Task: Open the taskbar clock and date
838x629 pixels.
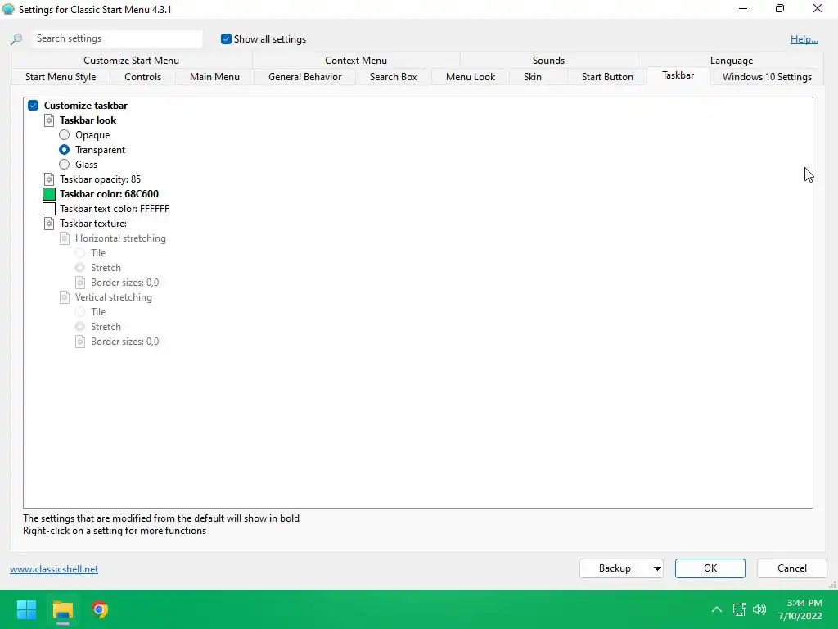Action: pos(800,609)
